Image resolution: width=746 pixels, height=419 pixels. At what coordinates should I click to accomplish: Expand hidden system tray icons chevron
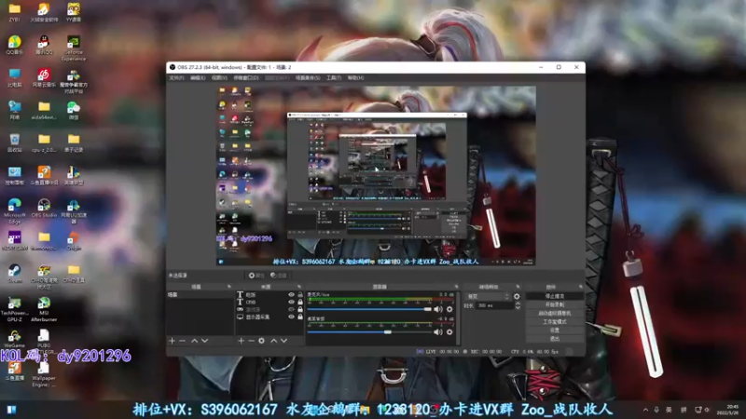click(645, 410)
